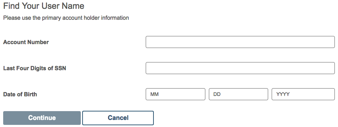
Task: Click the Date of Birth label
Action: pos(20,94)
